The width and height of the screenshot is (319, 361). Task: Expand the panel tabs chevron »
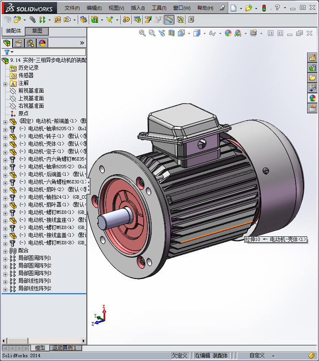82,43
